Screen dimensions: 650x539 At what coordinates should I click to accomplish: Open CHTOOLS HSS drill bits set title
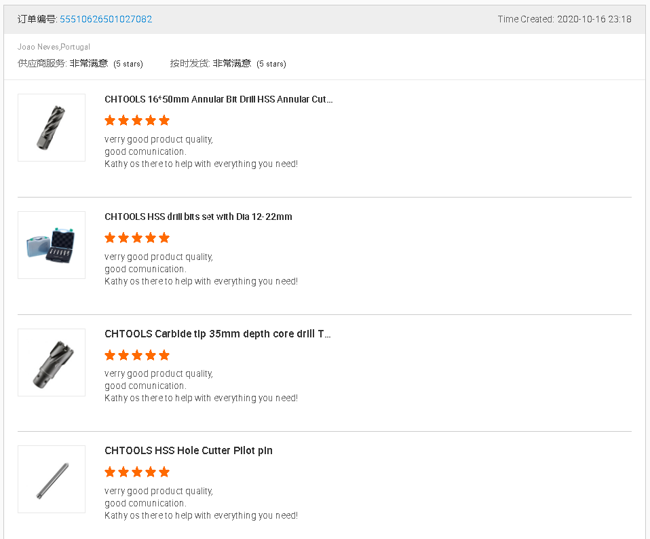click(x=198, y=217)
